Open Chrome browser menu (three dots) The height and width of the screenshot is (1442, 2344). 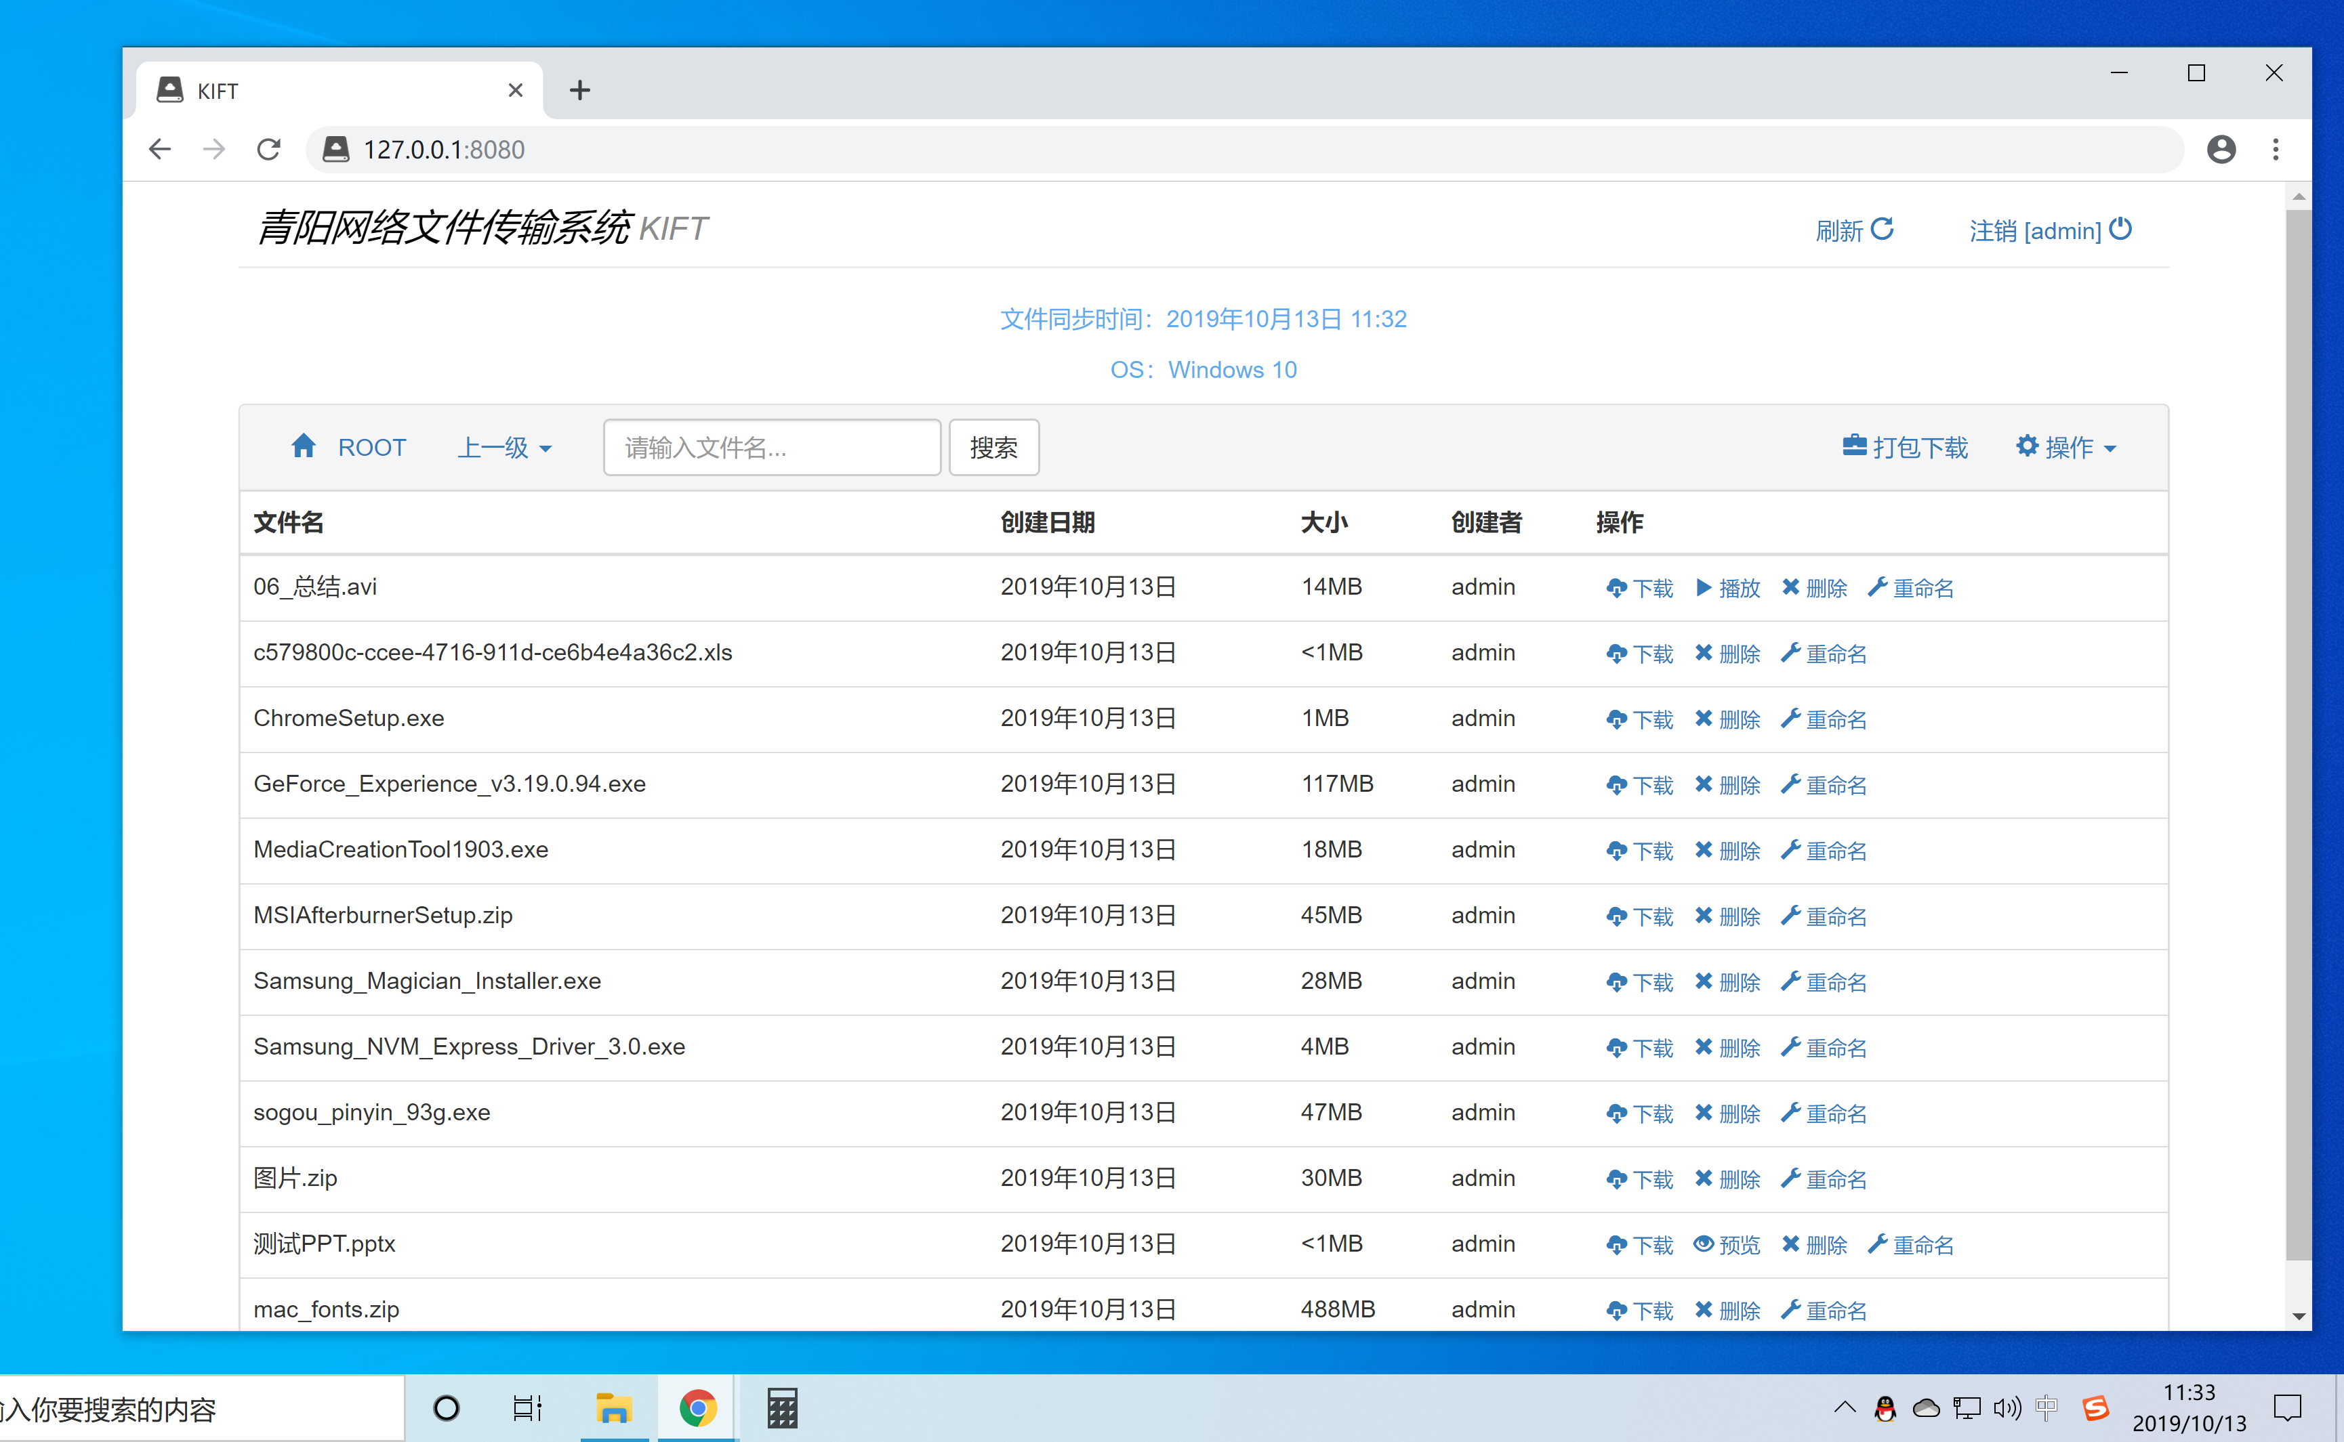click(2276, 150)
